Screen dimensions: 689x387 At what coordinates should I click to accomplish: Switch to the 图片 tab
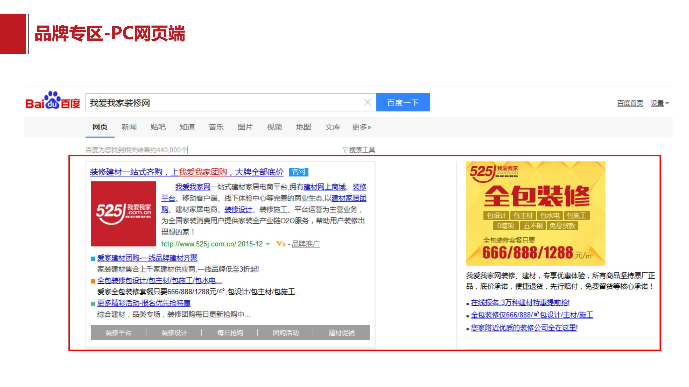pos(245,127)
